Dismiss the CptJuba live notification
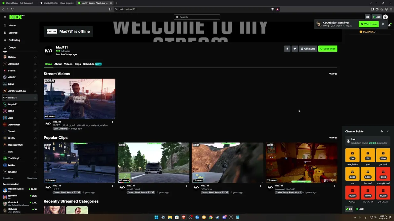The image size is (394, 221). [x=383, y=24]
